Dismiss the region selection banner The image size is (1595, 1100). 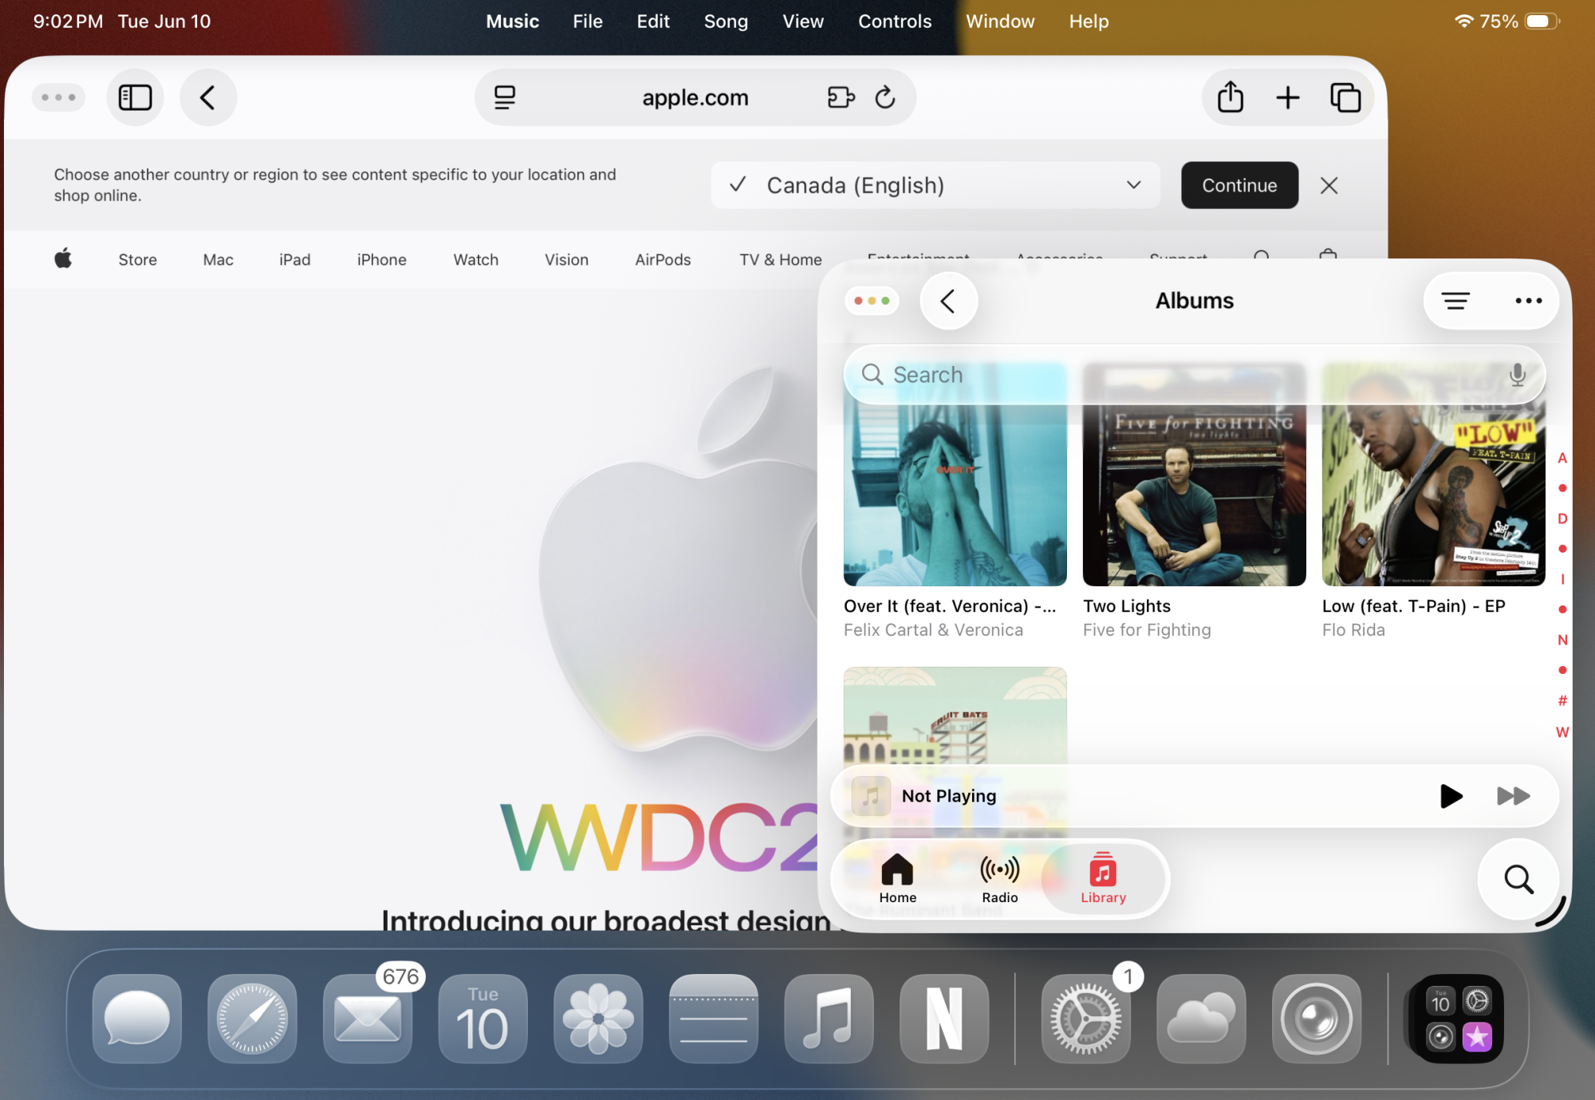coord(1329,185)
